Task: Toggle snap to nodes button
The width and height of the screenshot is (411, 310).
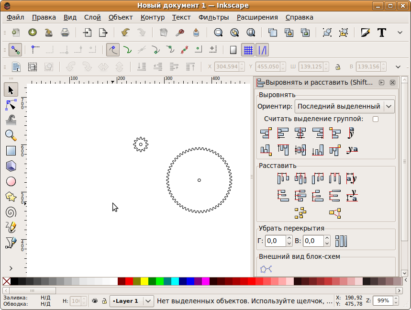Action: coord(113,50)
